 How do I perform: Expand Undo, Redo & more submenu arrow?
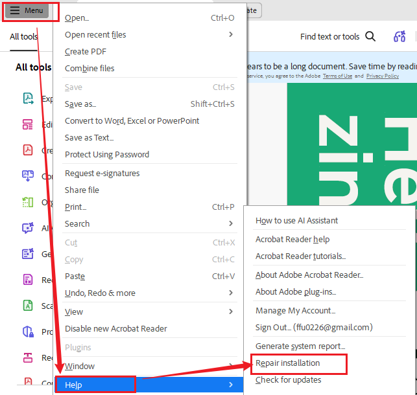231,293
